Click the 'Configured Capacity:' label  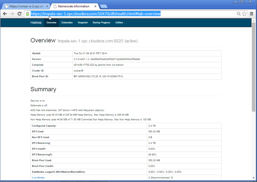[44, 126]
